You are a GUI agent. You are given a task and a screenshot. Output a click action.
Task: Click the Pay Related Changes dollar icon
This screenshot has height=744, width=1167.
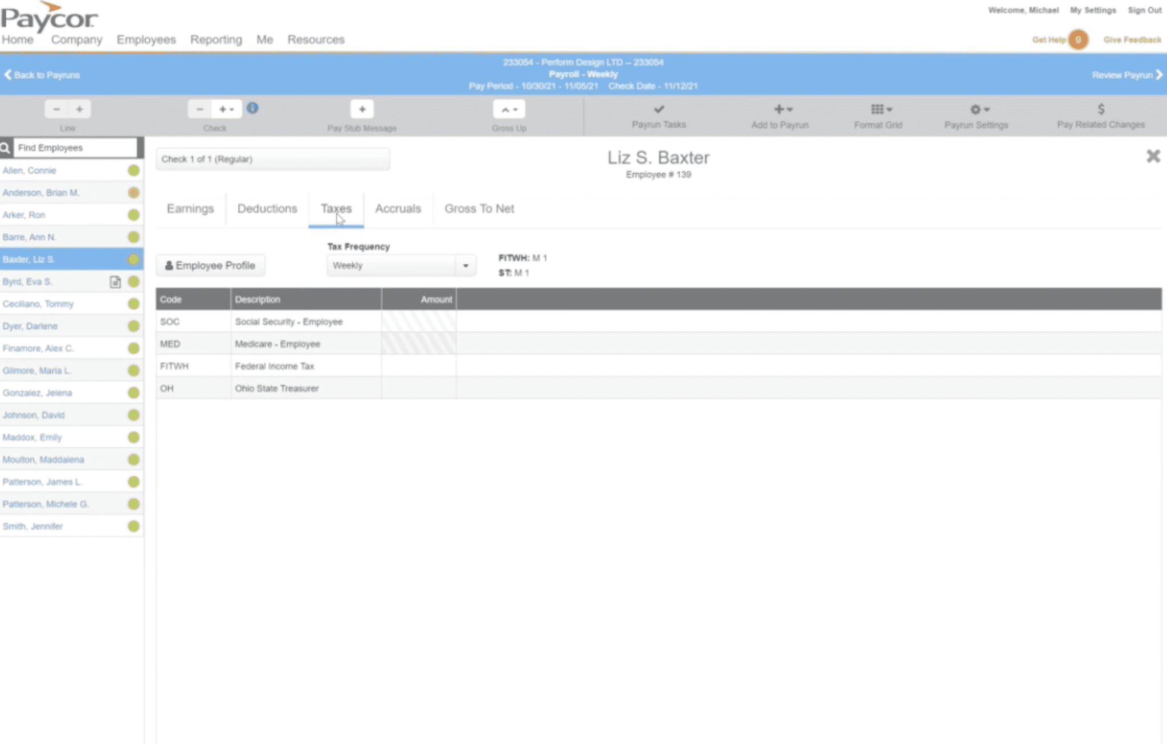click(x=1100, y=109)
